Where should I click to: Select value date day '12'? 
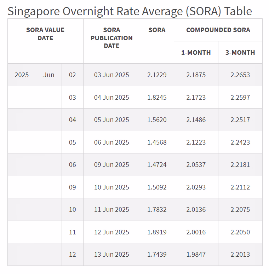coord(73,255)
